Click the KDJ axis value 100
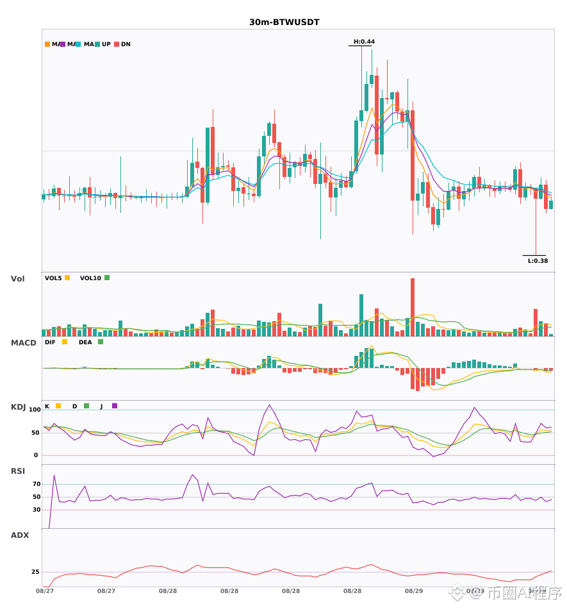 tap(35, 410)
